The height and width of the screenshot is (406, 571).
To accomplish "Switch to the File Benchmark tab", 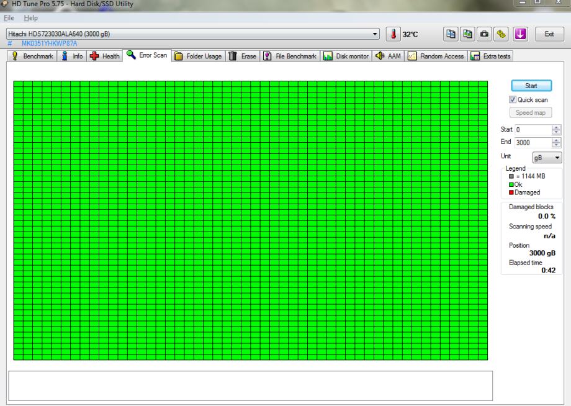I will point(290,56).
